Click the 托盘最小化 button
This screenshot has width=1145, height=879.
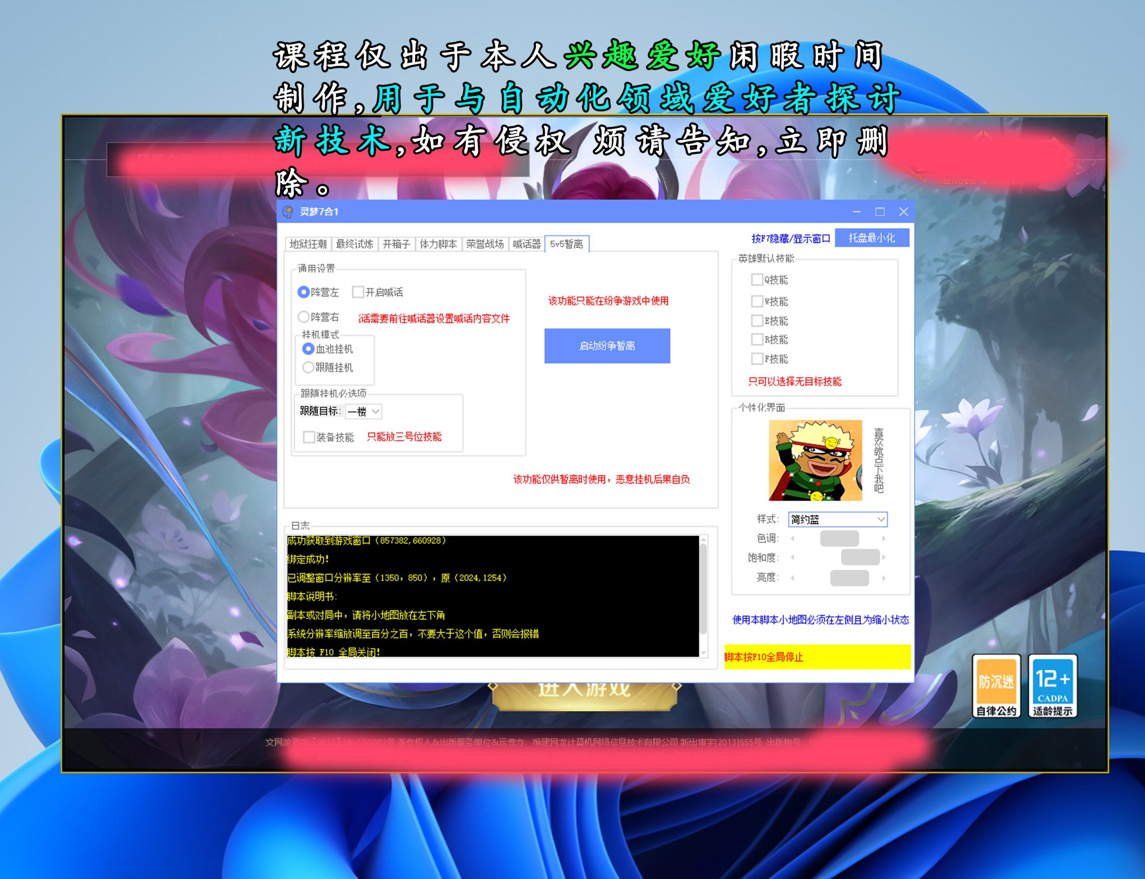pyautogui.click(x=871, y=238)
